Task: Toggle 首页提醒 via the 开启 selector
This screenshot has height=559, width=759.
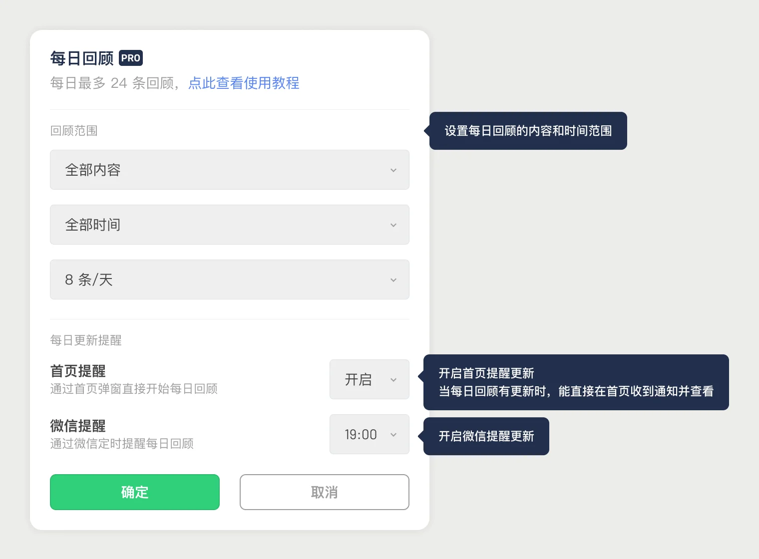Action: [x=370, y=379]
